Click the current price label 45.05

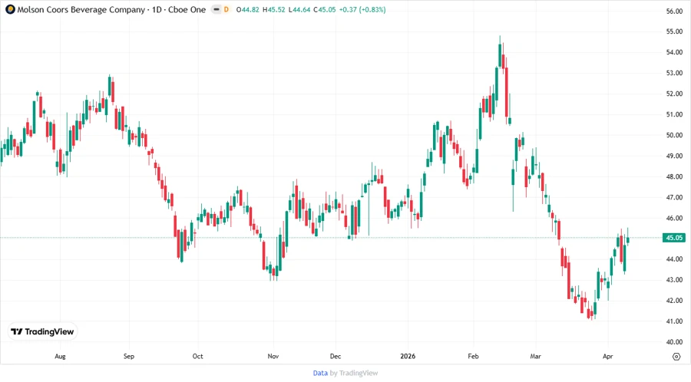[674, 238]
